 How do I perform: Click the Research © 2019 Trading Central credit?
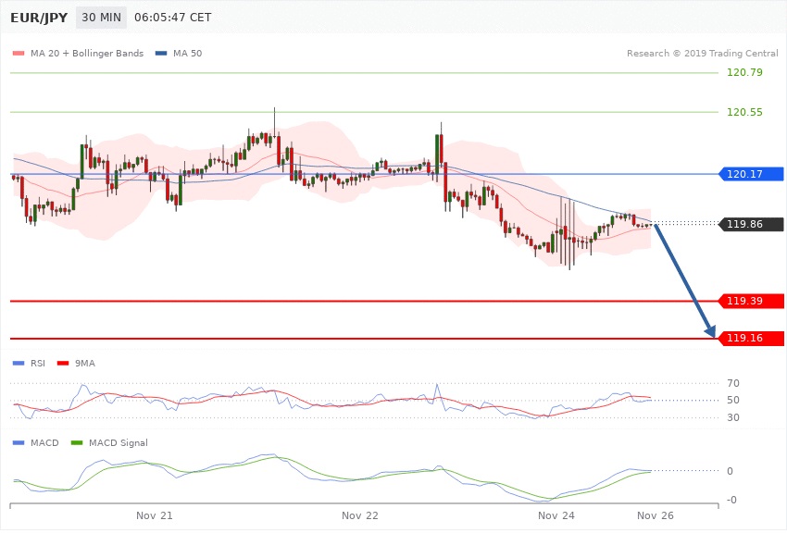702,53
